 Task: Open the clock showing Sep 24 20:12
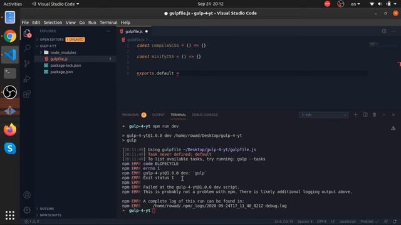click(x=211, y=4)
